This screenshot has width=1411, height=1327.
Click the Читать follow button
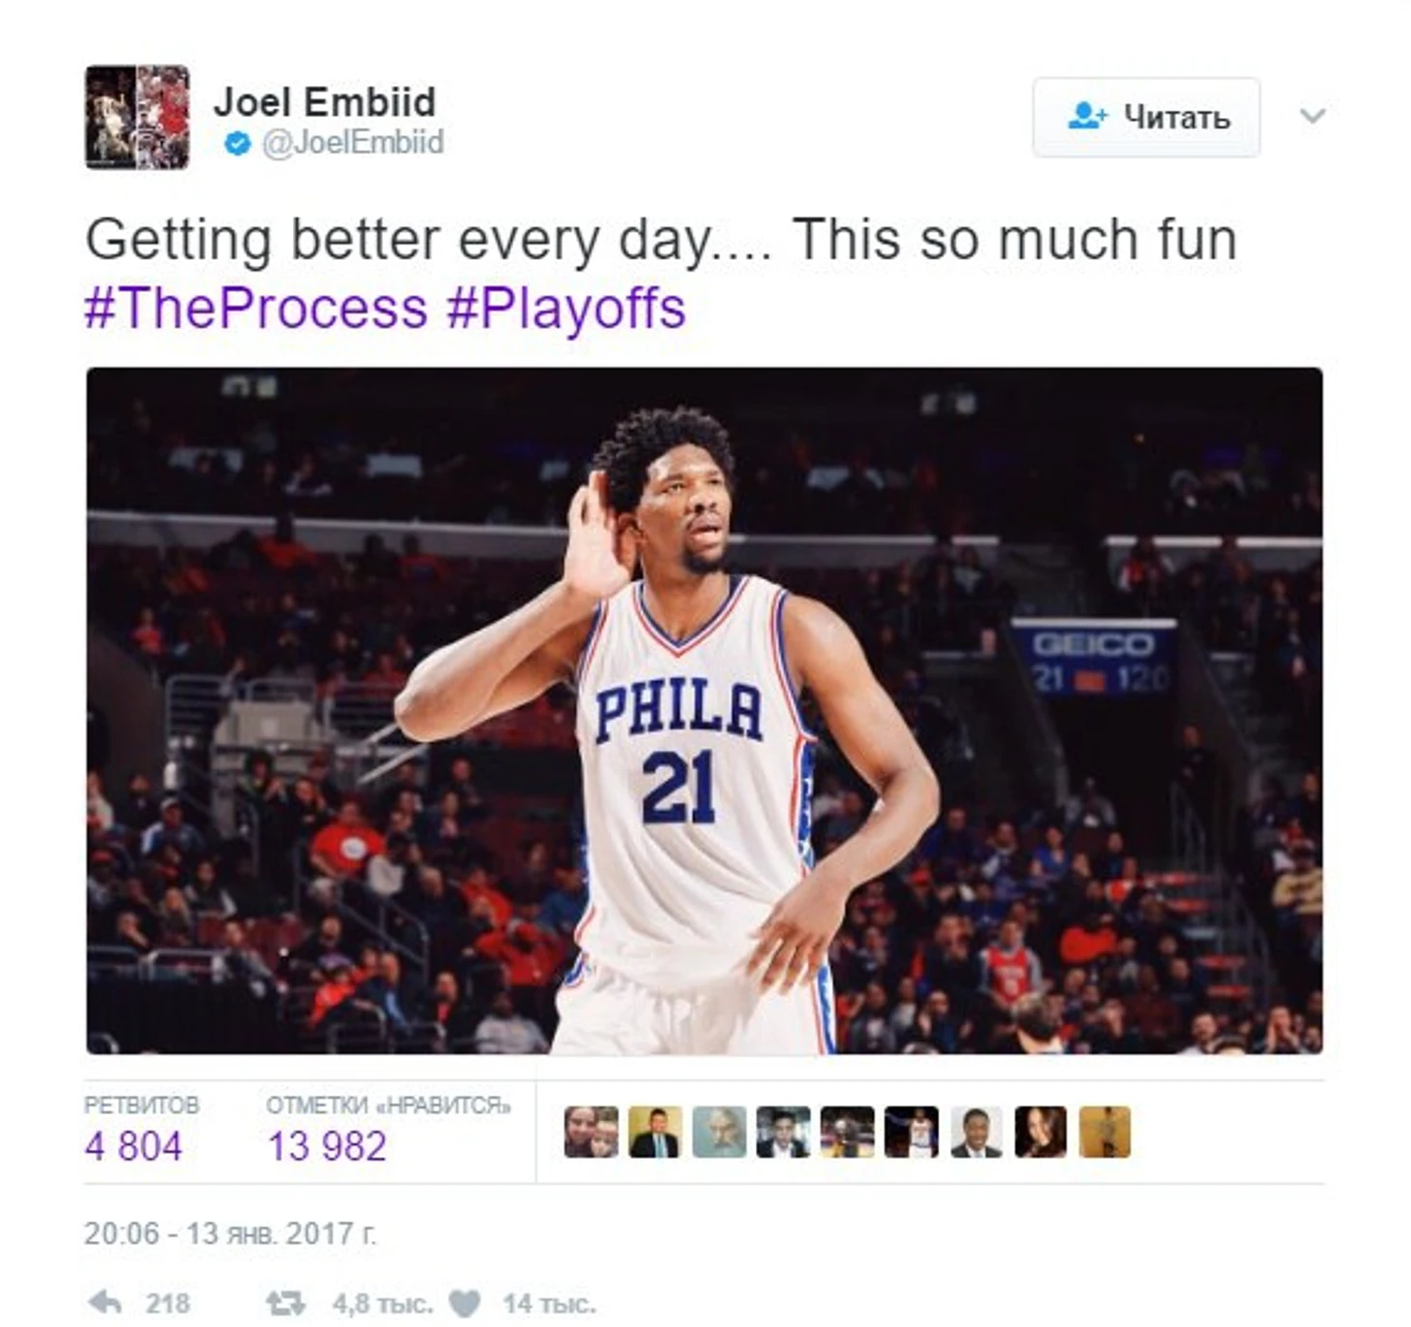tap(1145, 117)
